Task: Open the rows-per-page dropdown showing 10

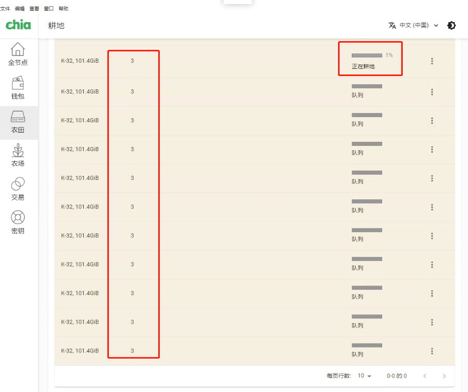Action: [364, 376]
